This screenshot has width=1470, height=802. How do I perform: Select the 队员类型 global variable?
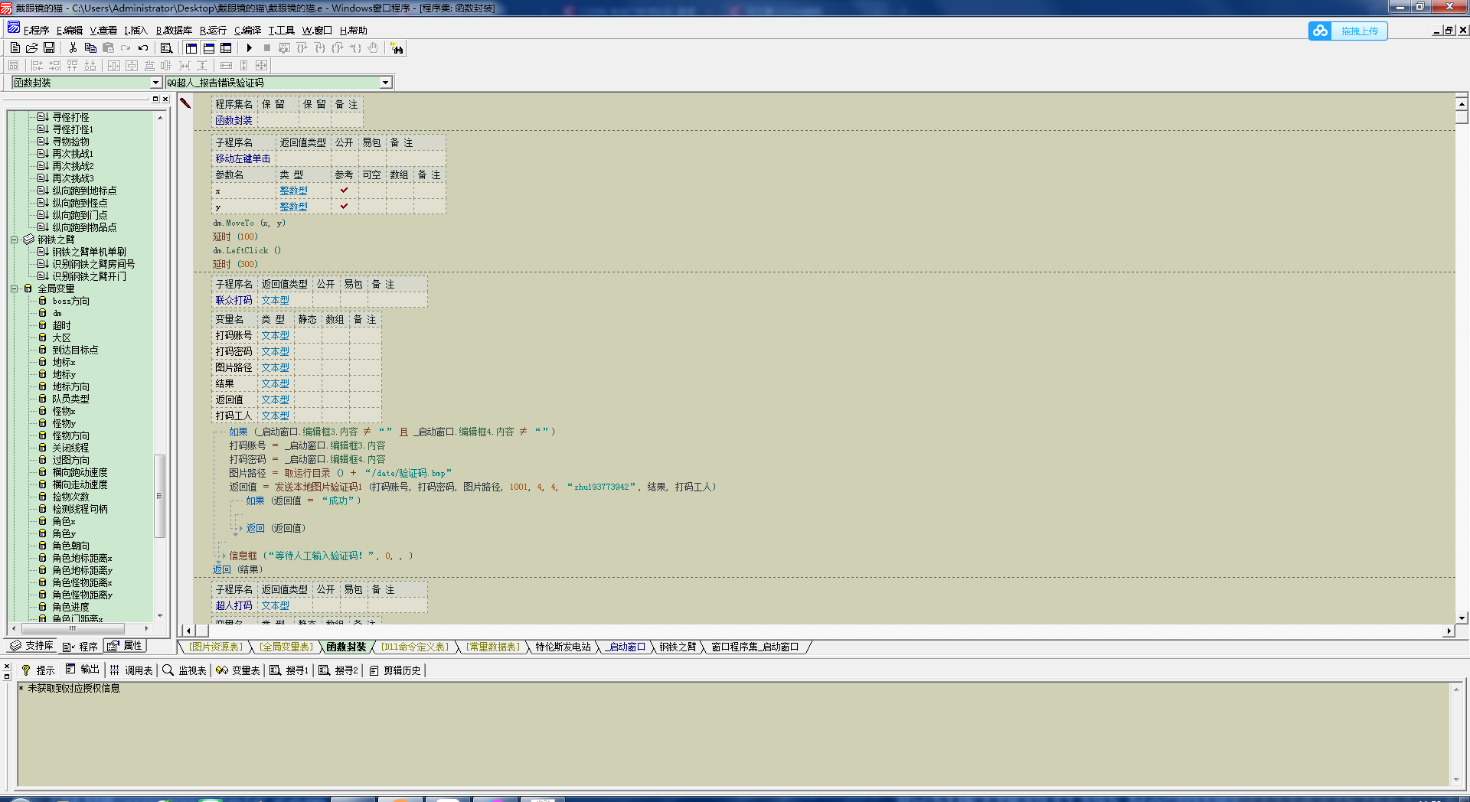tap(70, 399)
